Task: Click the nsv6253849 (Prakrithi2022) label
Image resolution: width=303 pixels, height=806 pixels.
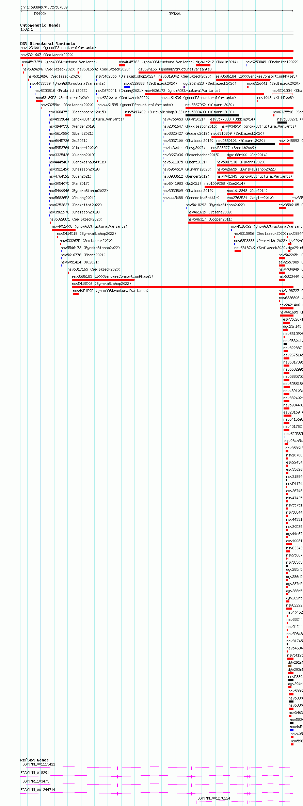Action: click(272, 62)
